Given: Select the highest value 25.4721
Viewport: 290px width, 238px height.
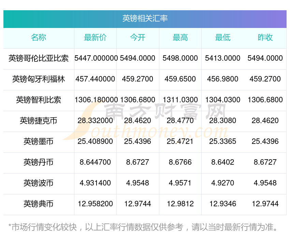Looking at the screenshot, I should [180, 142].
